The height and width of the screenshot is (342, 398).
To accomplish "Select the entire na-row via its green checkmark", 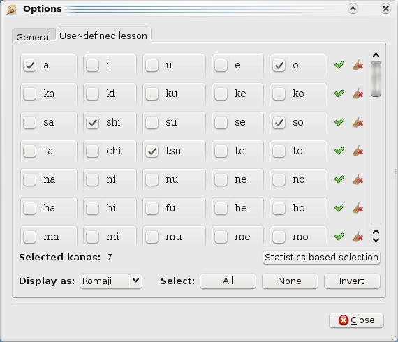I will click(x=339, y=179).
